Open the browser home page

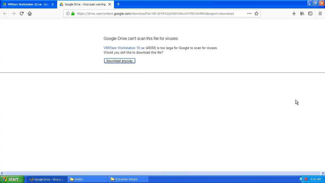(30, 13)
